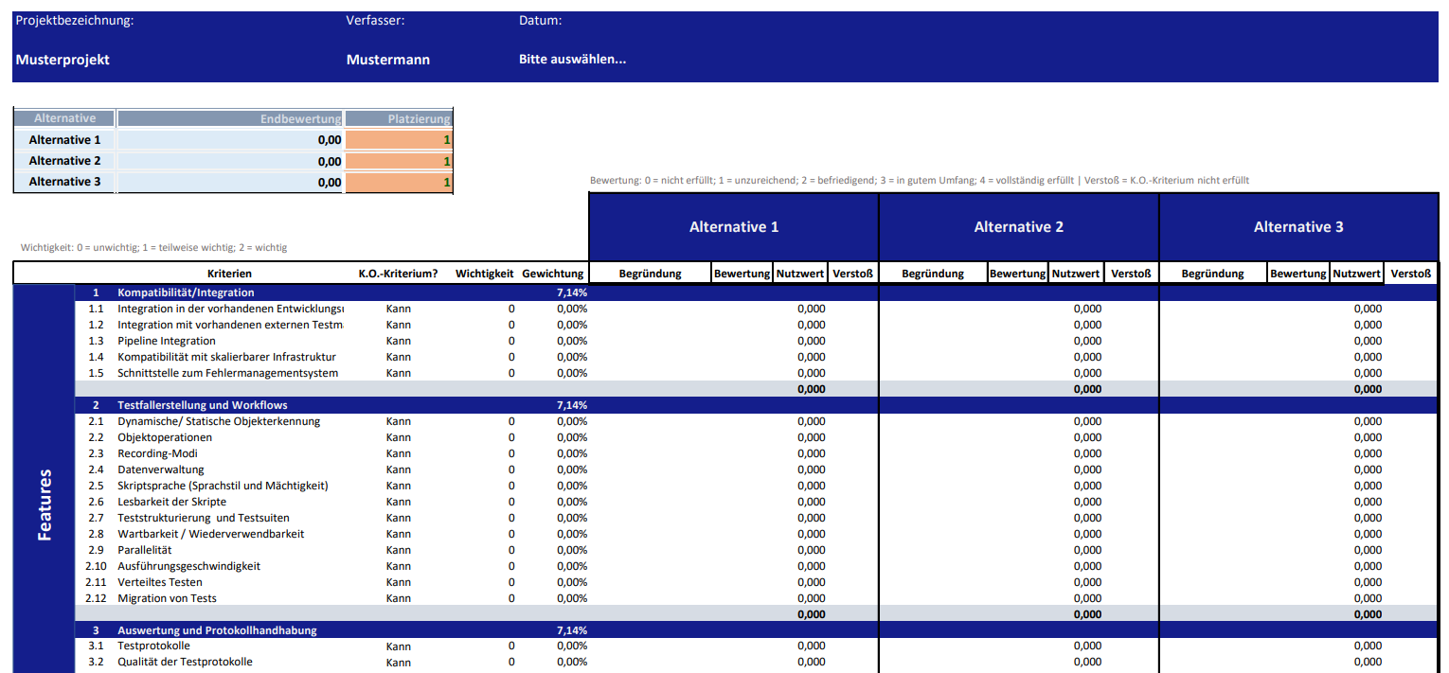Select the Wichtigkeit value for Parallelität
The width and height of the screenshot is (1449, 673).
[x=511, y=550]
